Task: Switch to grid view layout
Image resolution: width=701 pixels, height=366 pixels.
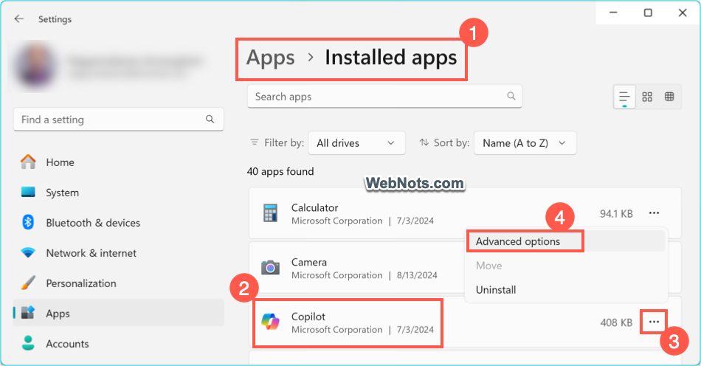Action: coord(647,97)
